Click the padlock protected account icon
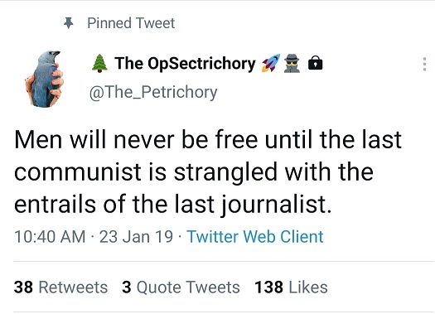435x314 pixels. [316, 63]
